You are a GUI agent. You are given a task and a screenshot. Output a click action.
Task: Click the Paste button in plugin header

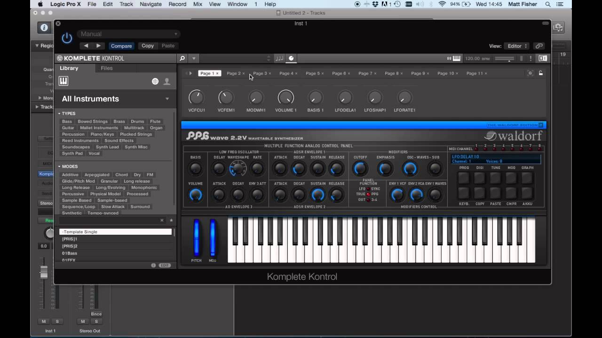pos(168,46)
